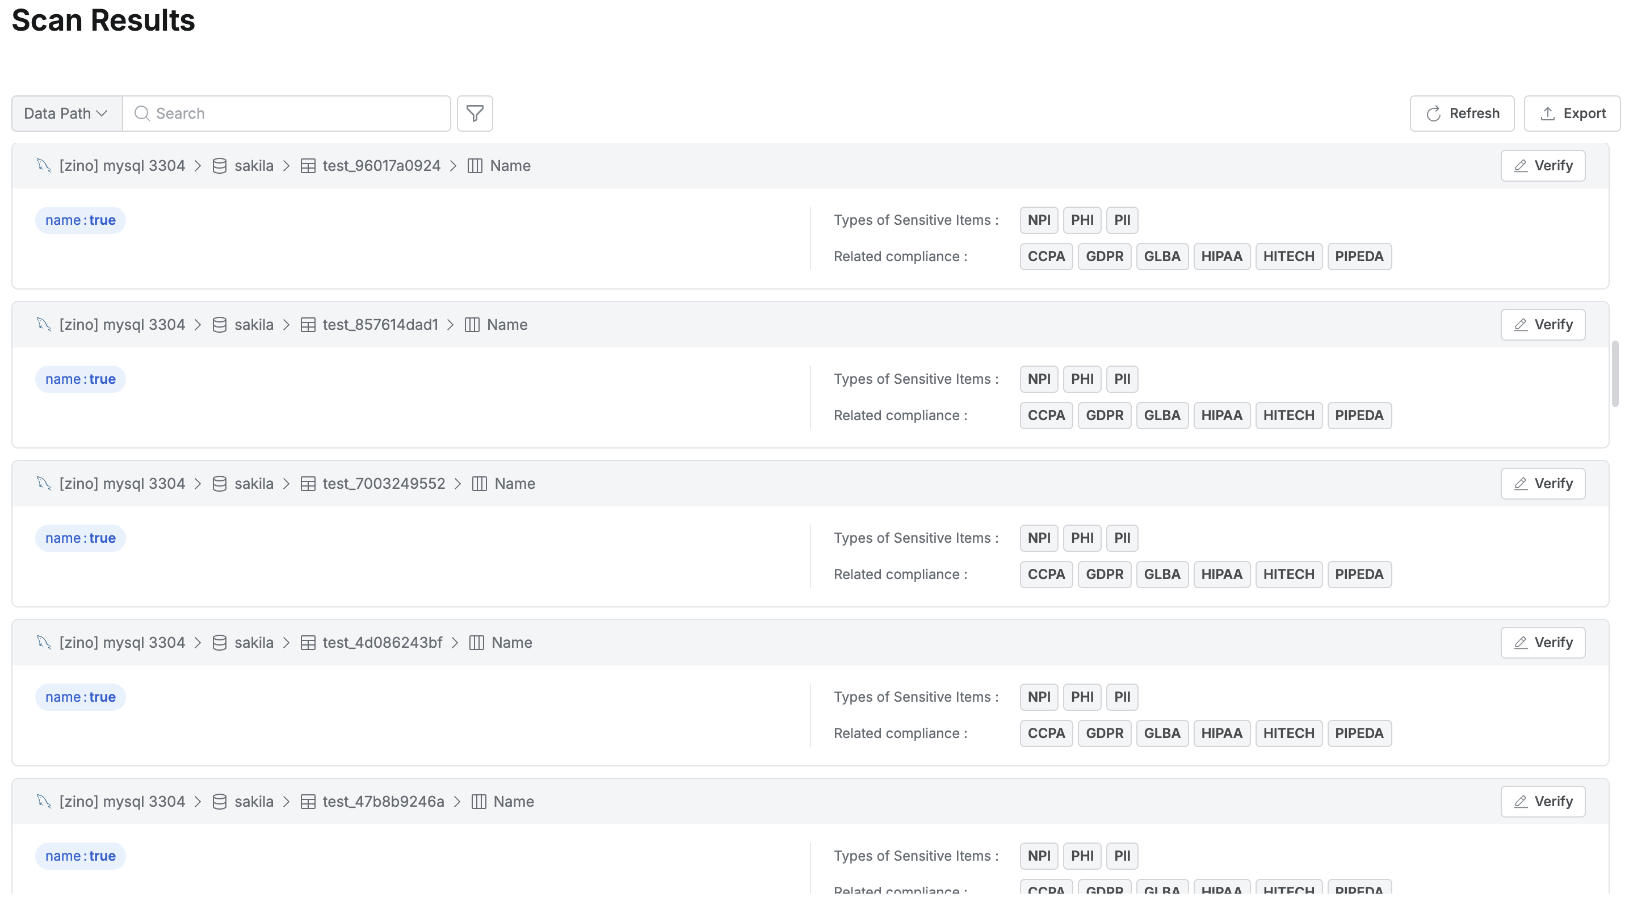Click the PHI tag in the test_4d086243bf result
Viewport: 1629px width, 922px height.
pos(1082,697)
